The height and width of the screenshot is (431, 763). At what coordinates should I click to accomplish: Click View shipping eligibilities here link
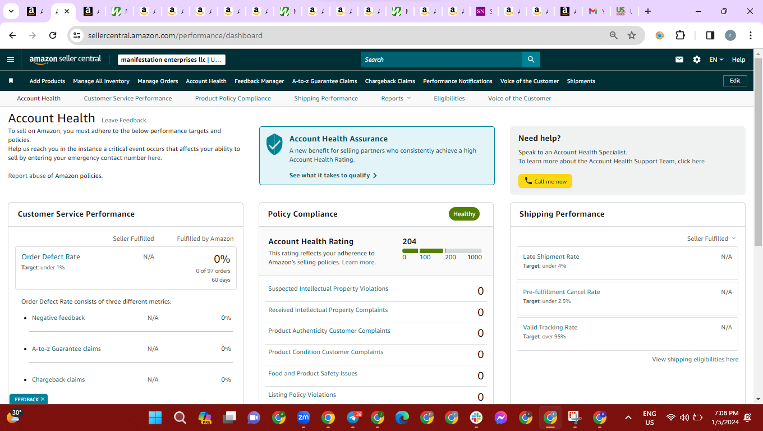coord(695,359)
